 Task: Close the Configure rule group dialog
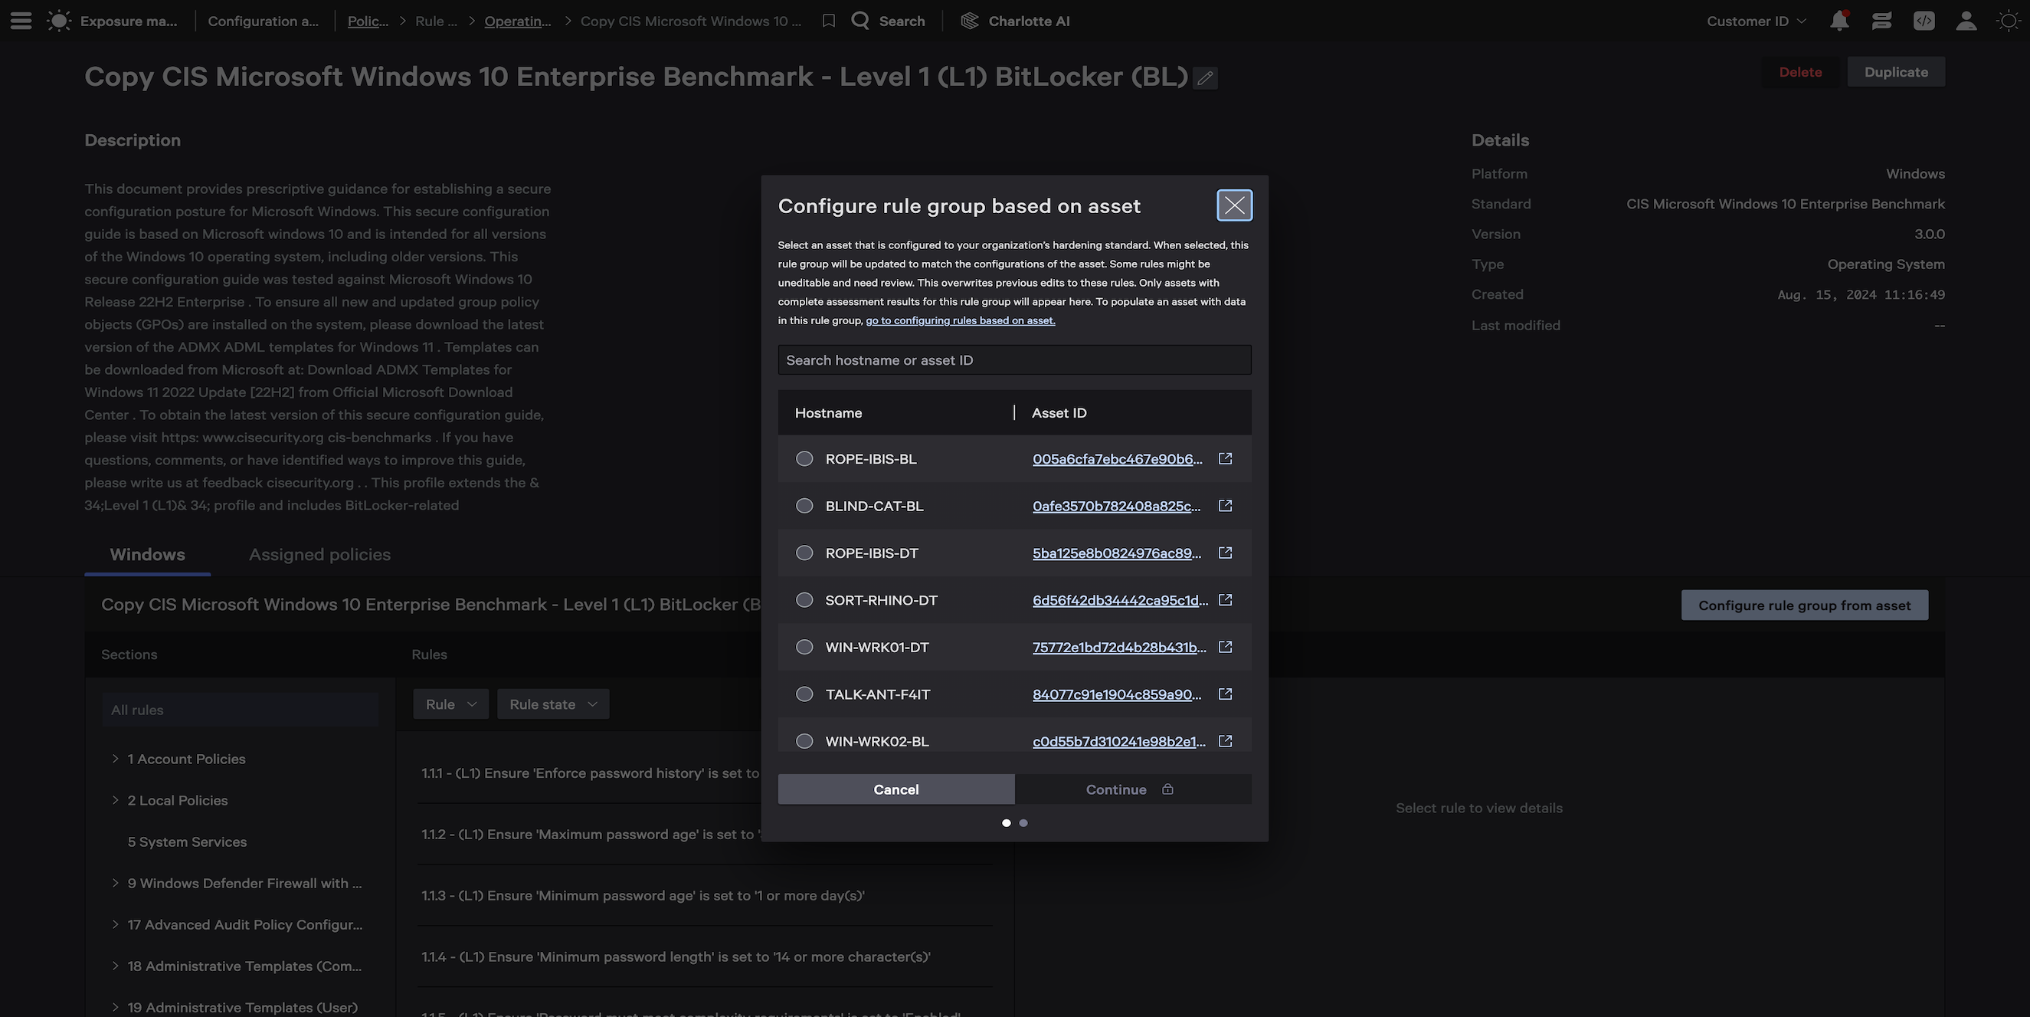(1234, 205)
